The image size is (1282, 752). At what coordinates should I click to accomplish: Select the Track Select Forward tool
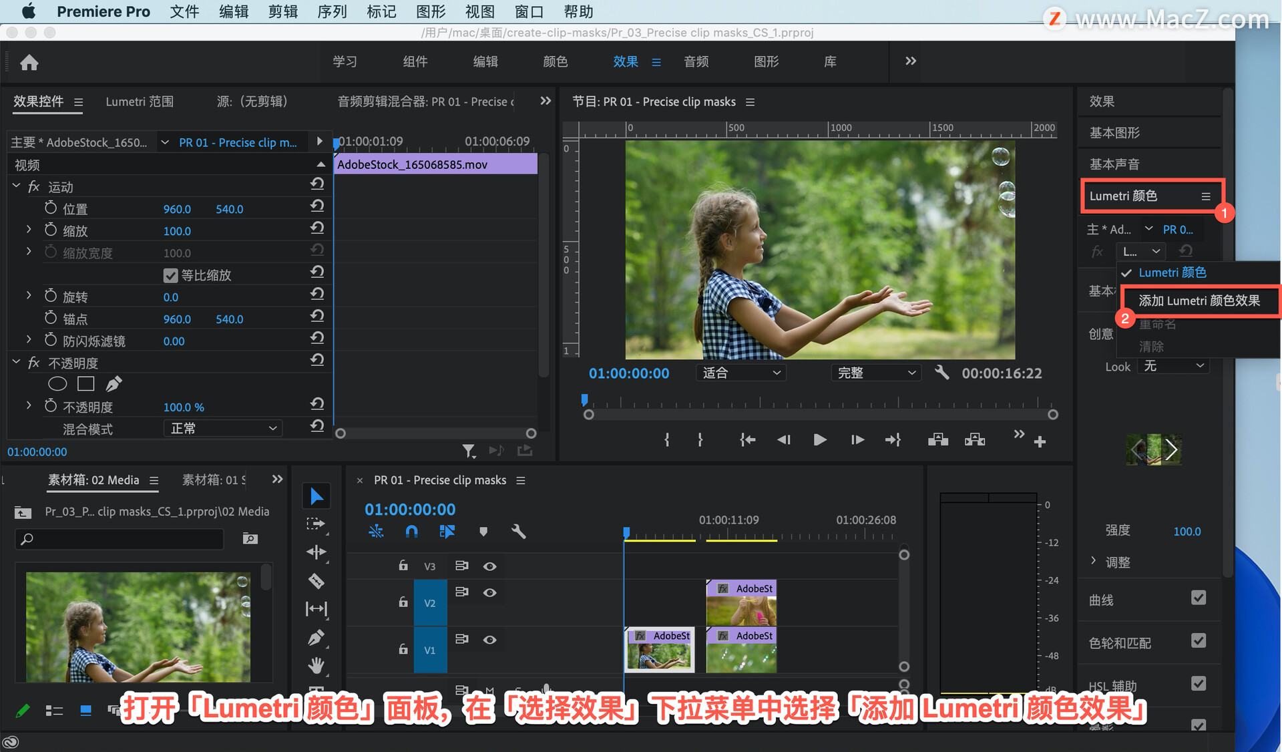click(316, 524)
